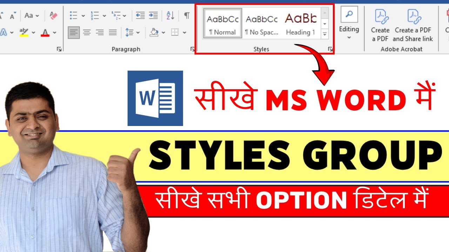
Task: Align text right
Action: pos(100,33)
